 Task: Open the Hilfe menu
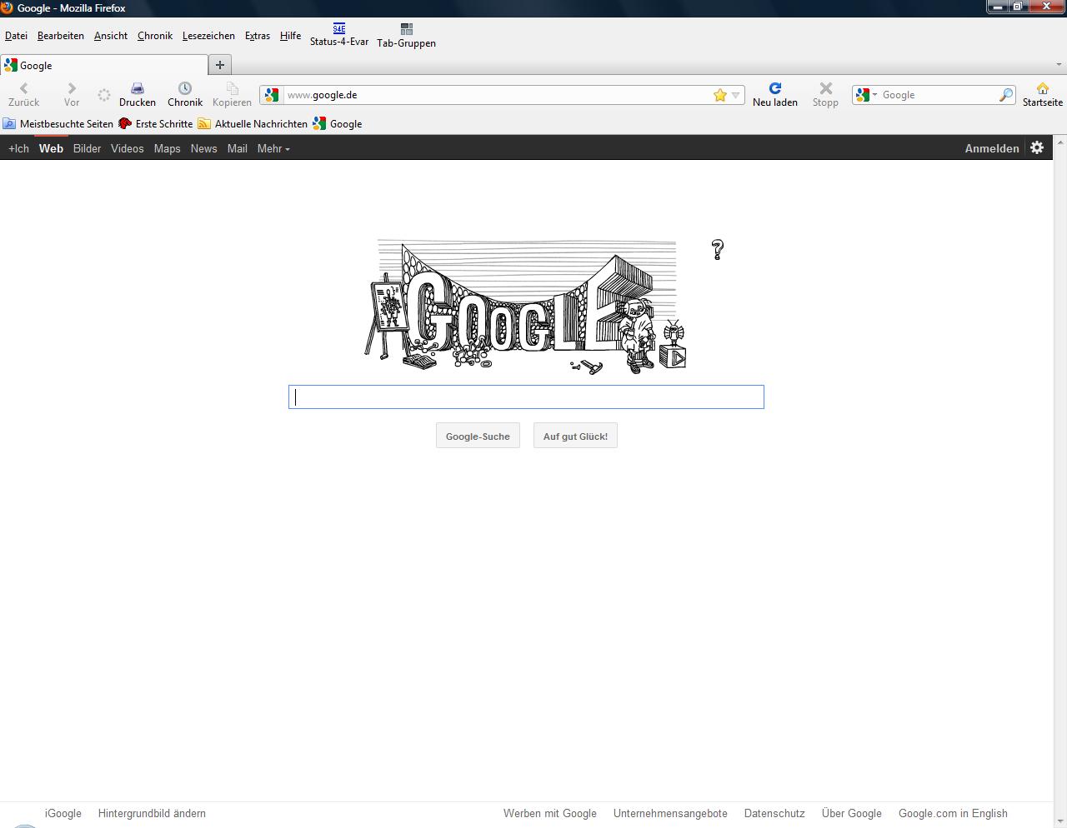click(291, 36)
